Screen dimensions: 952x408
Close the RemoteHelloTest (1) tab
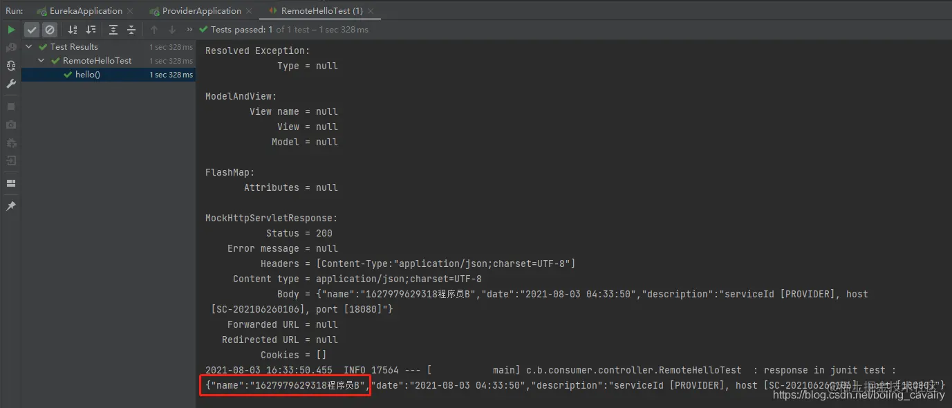click(x=371, y=11)
